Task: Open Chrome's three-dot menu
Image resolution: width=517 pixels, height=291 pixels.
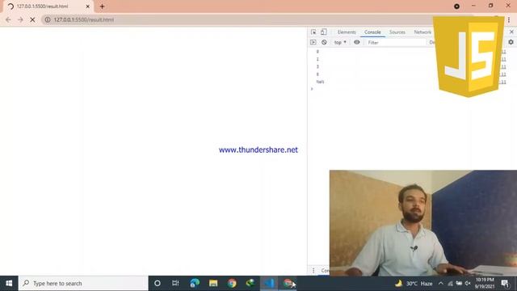Action: coord(509,19)
